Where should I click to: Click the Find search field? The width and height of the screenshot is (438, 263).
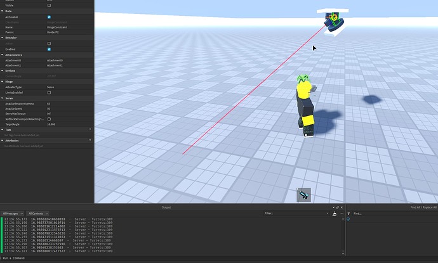pyautogui.click(x=394, y=214)
